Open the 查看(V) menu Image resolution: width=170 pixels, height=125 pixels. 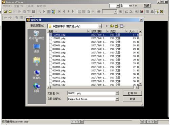pyautogui.click(x=18, y=6)
